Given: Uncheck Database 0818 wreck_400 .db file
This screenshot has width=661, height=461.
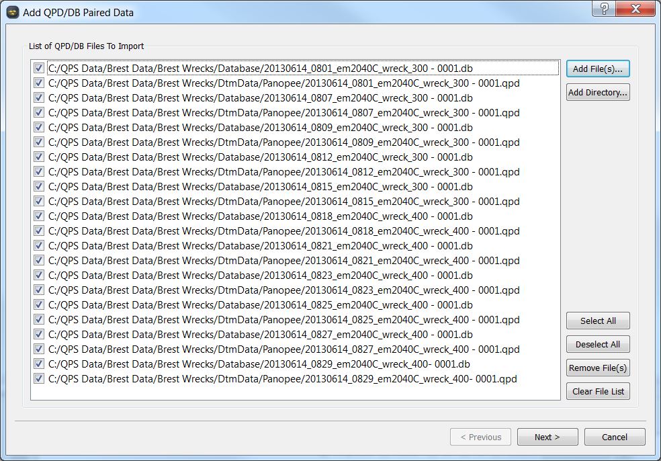Looking at the screenshot, I should pyautogui.click(x=39, y=216).
